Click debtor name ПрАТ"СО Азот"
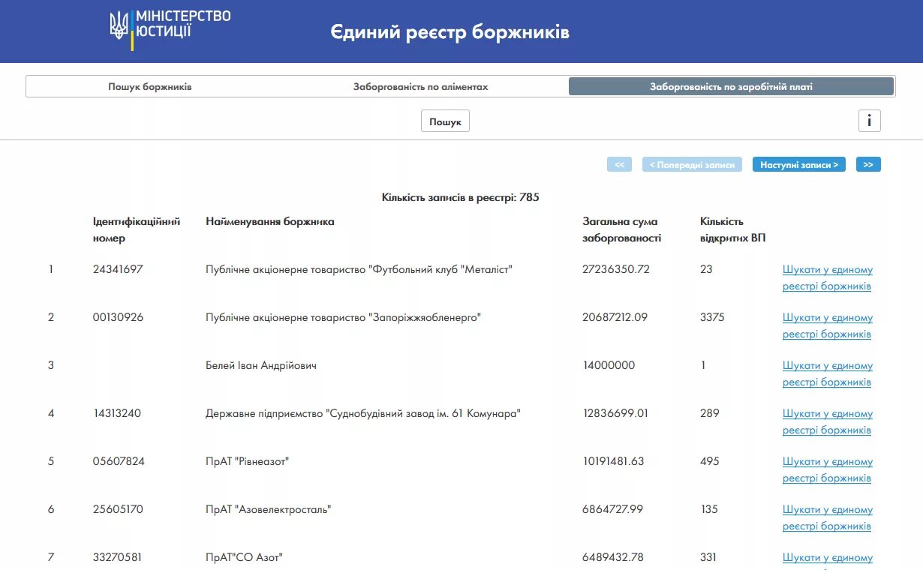923x570 pixels. click(x=244, y=557)
